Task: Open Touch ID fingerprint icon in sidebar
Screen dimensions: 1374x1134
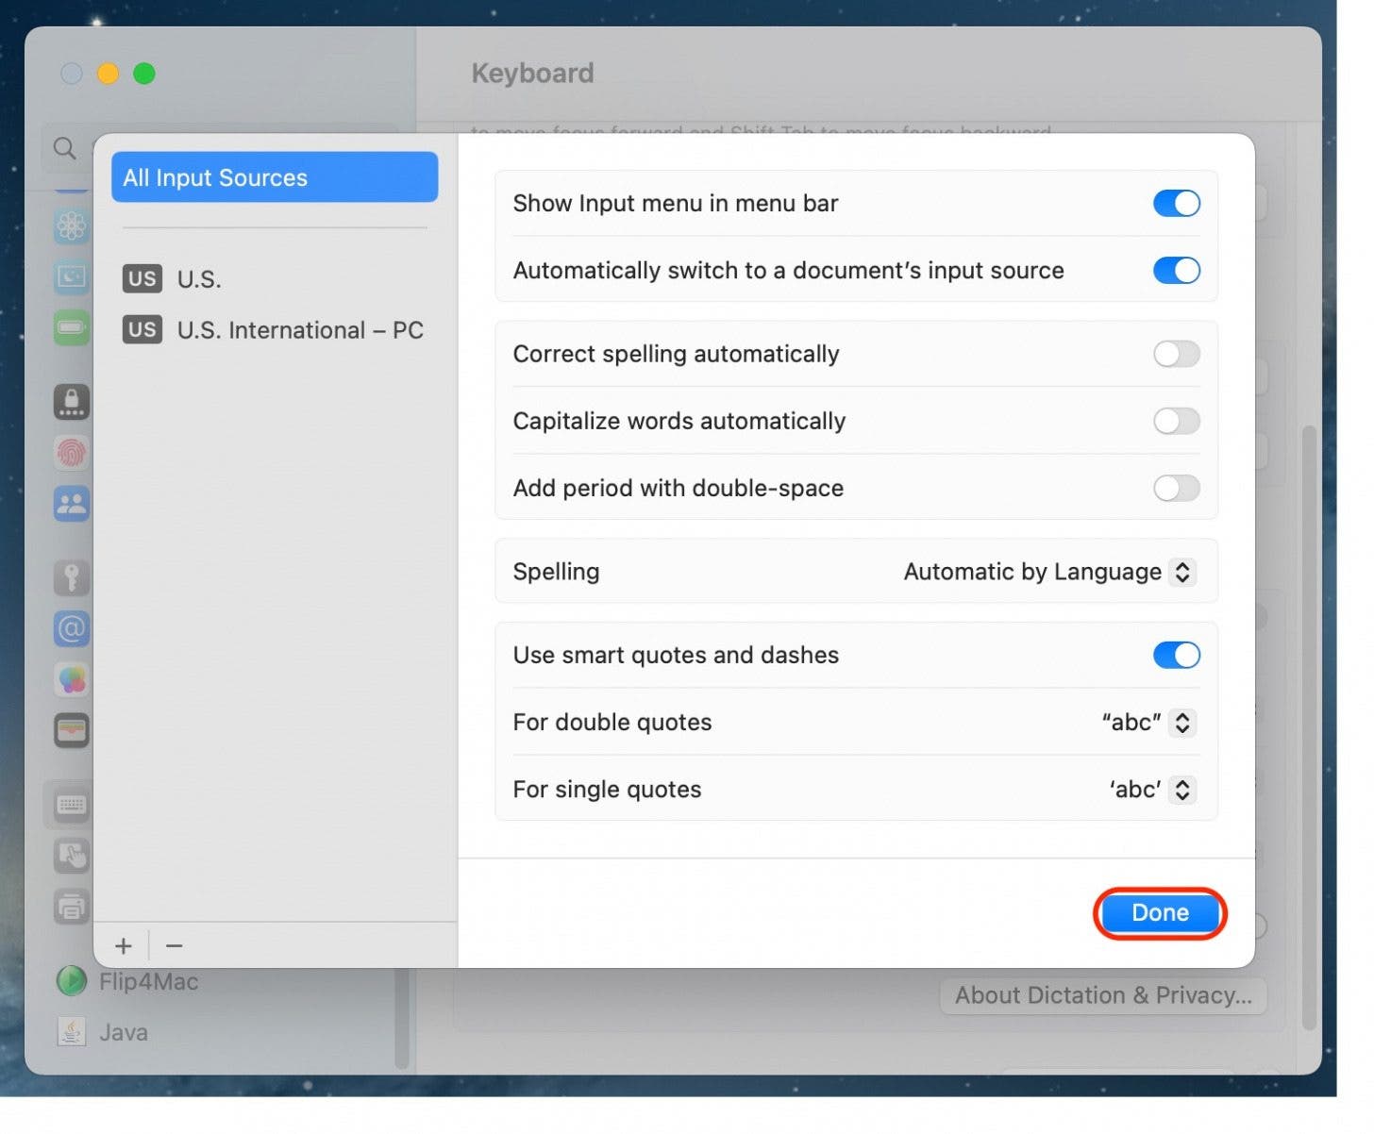Action: tap(72, 453)
